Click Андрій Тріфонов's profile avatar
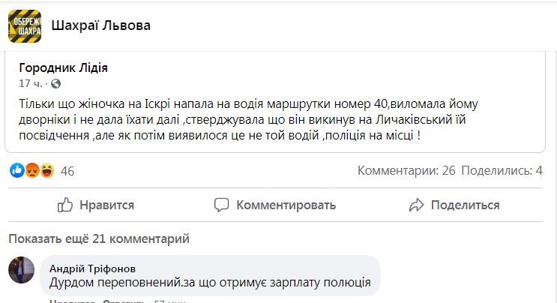 tap(22, 270)
